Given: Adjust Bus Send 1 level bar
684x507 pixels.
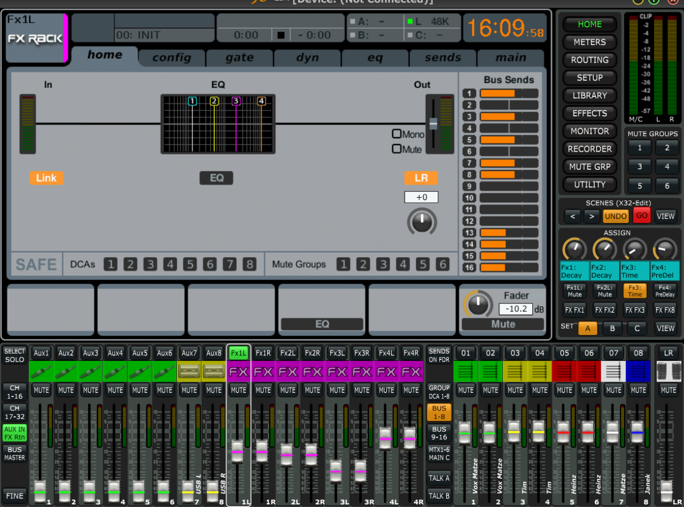Looking at the screenshot, I should [509, 93].
